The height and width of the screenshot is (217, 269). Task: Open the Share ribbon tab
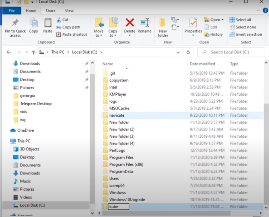click(50, 11)
